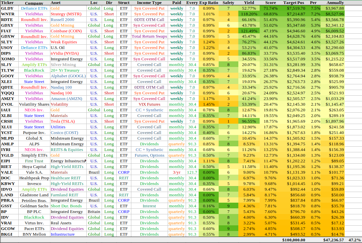Select the $100,000.00 total cell
362x243 pixels.
[294, 240]
